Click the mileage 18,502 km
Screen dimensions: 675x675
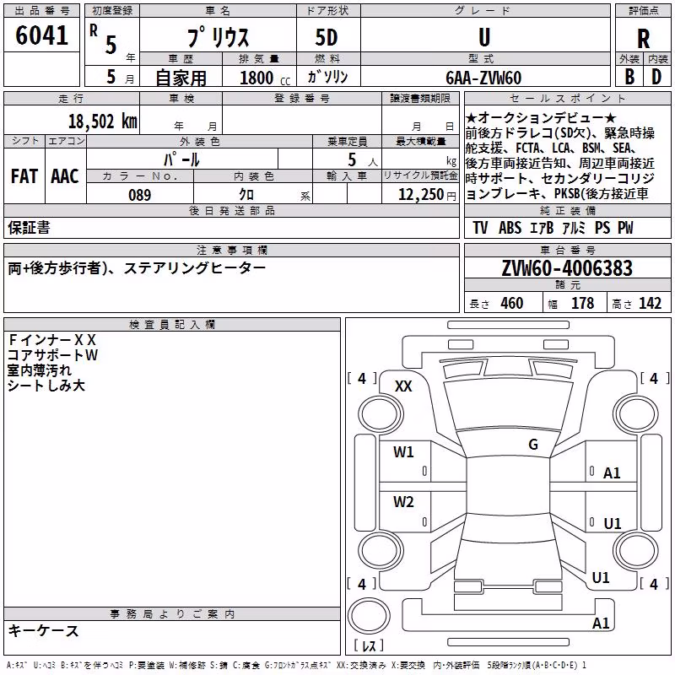tap(103, 121)
